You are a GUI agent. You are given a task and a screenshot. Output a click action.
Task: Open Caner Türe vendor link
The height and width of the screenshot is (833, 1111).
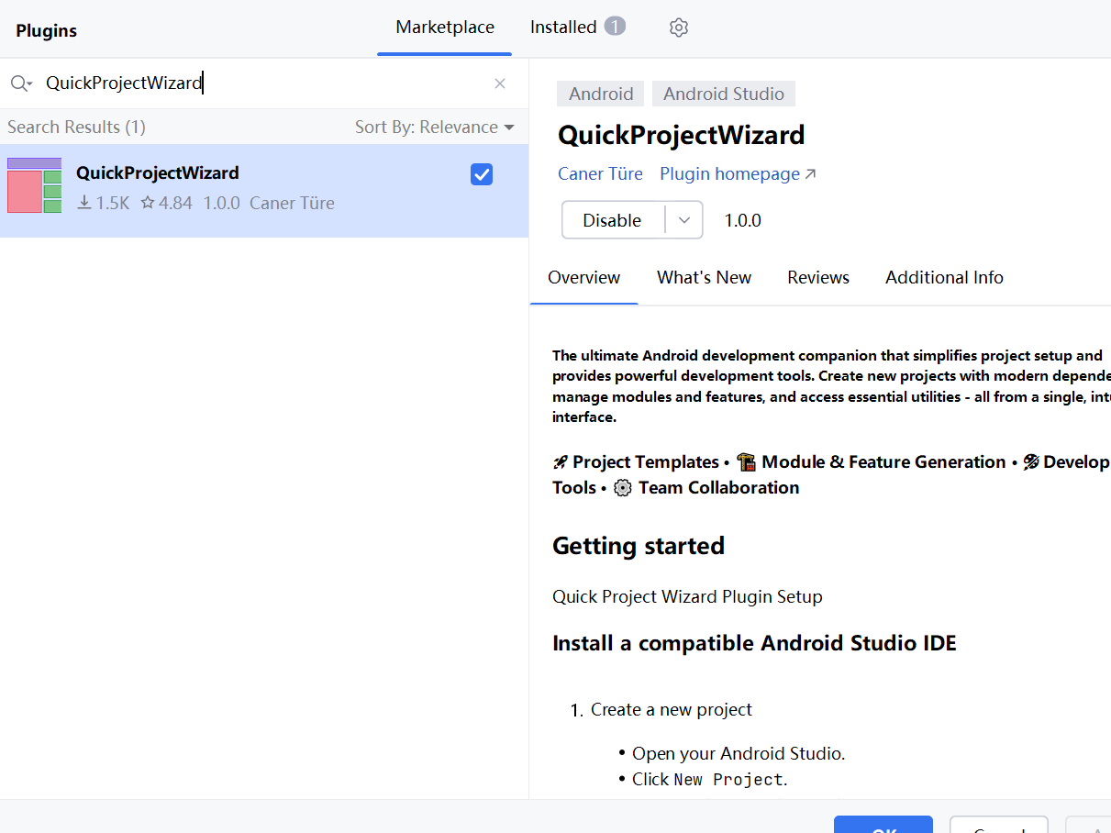(600, 173)
